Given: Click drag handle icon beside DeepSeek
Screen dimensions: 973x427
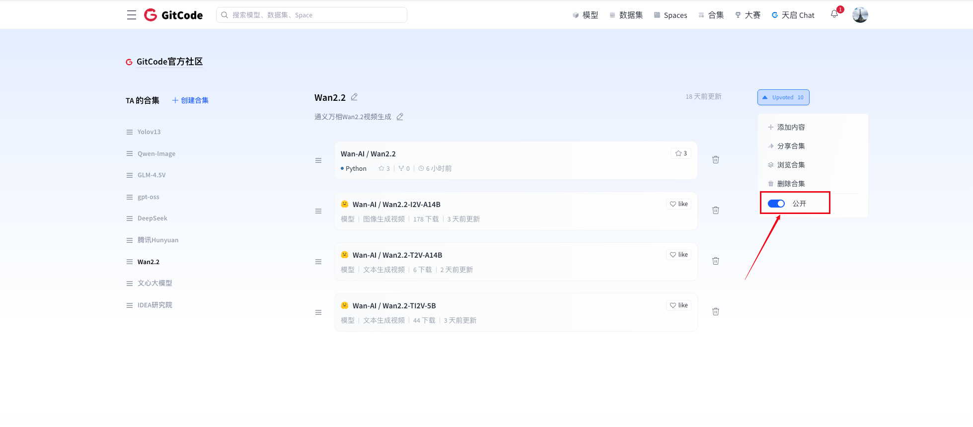Looking at the screenshot, I should [x=130, y=218].
